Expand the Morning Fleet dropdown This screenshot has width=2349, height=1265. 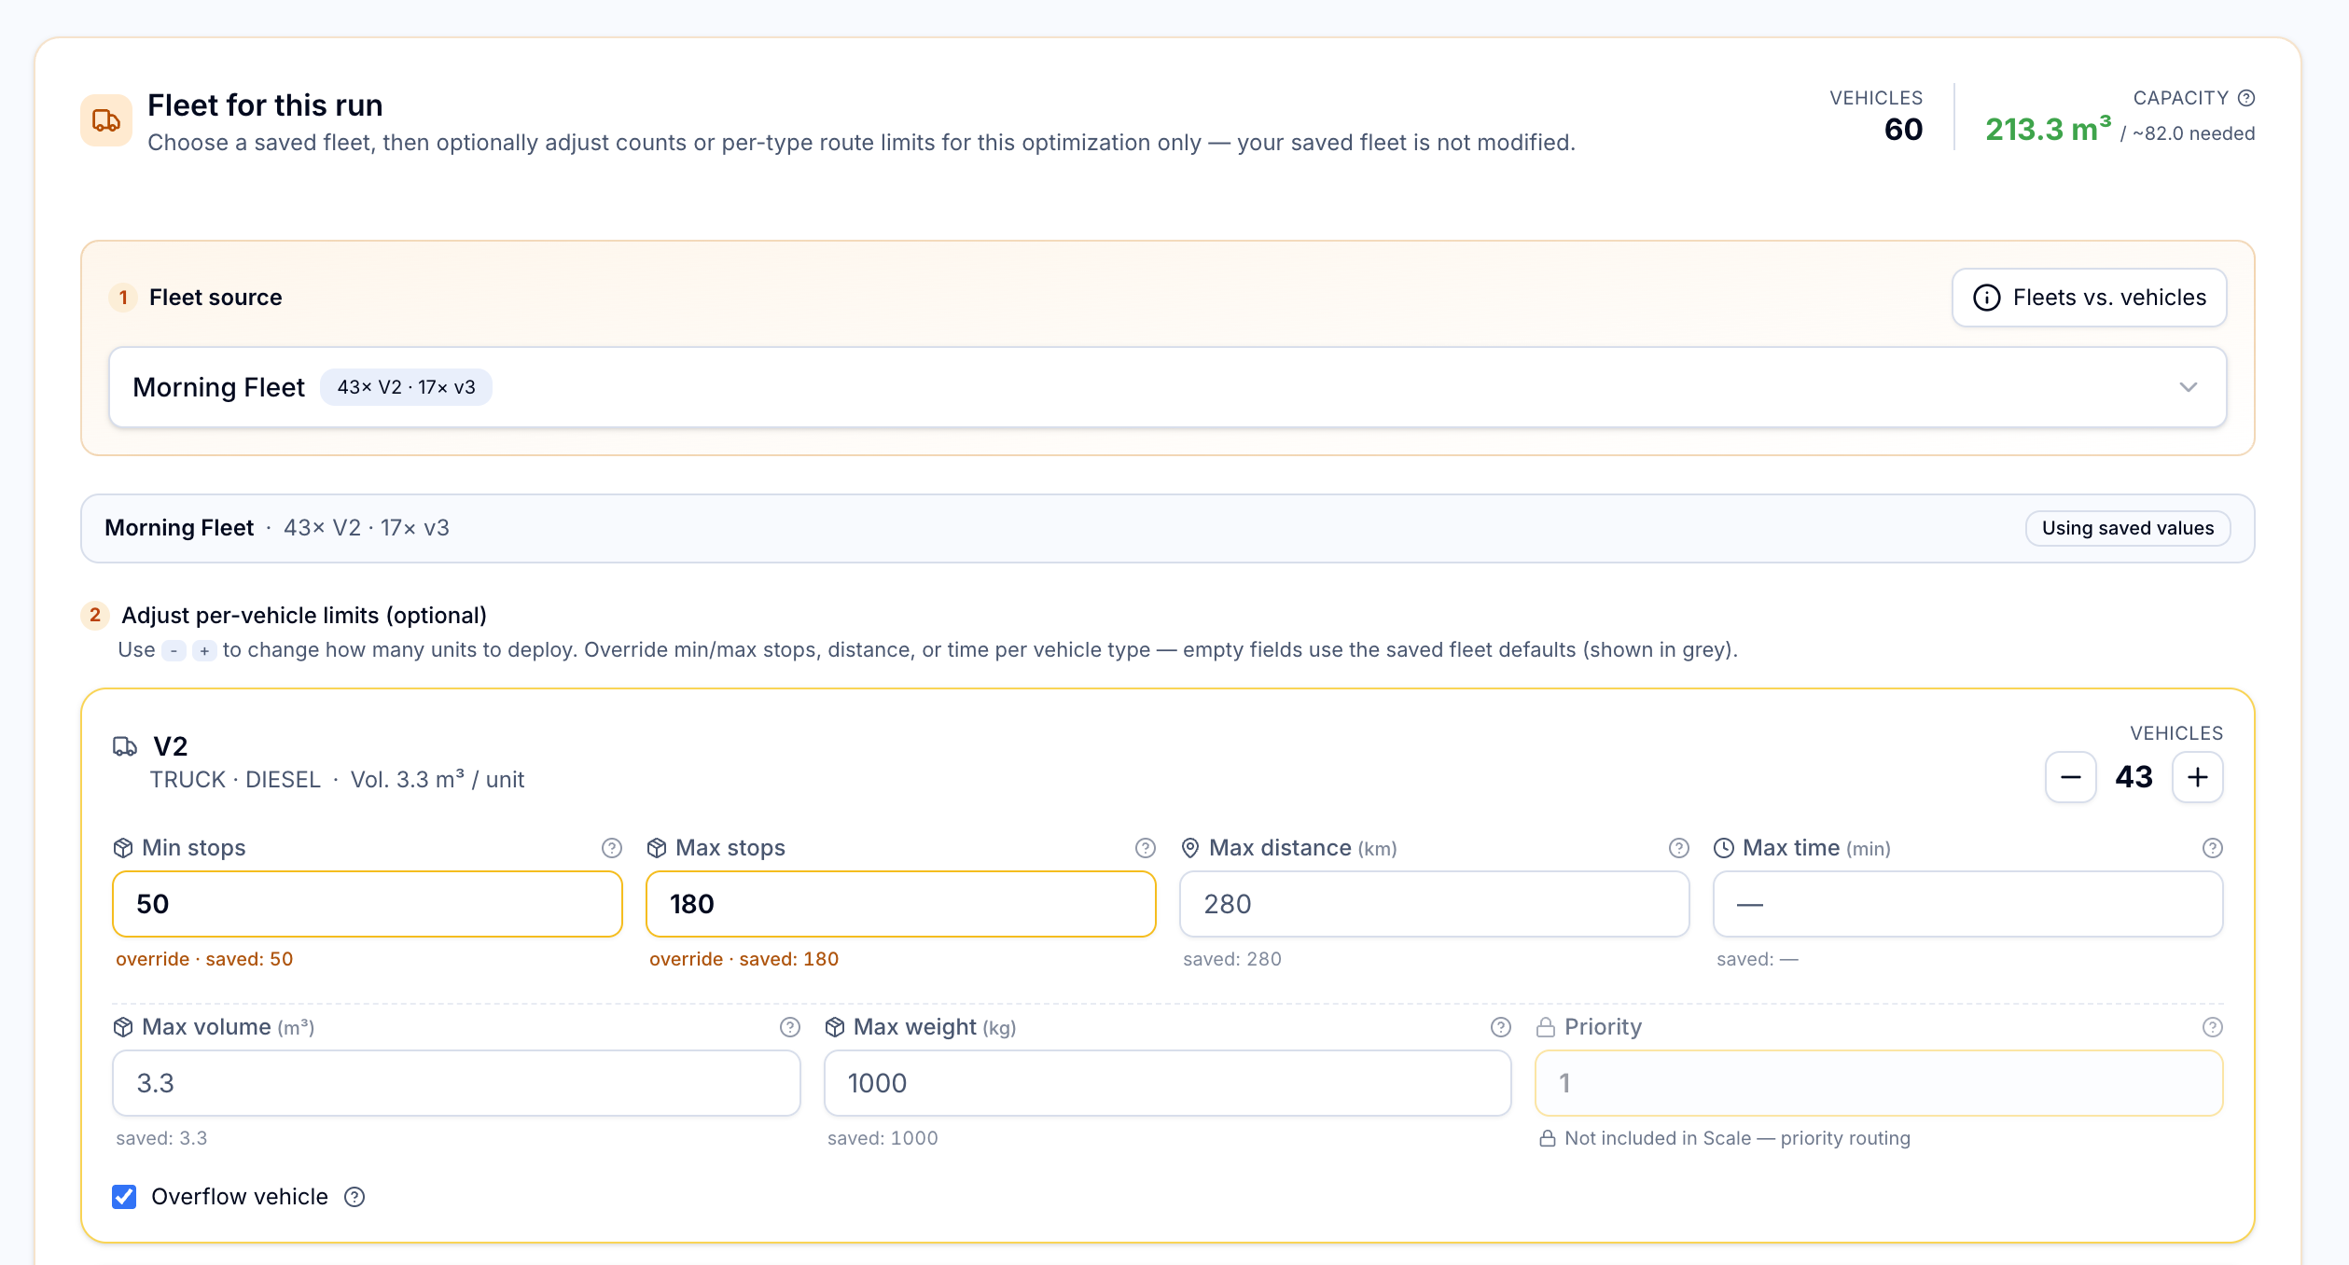1168,387
